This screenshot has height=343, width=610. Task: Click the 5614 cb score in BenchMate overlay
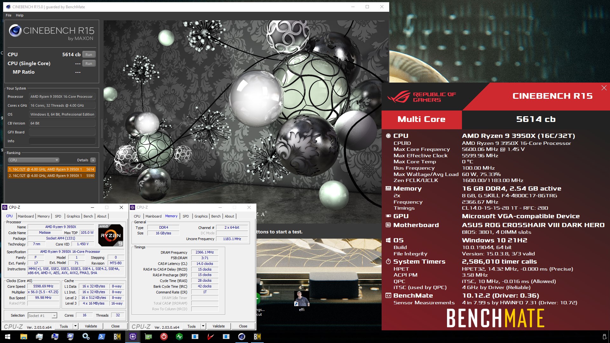coord(536,119)
